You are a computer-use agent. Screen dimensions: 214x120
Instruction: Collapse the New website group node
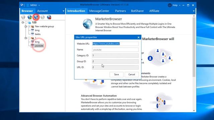26,26
